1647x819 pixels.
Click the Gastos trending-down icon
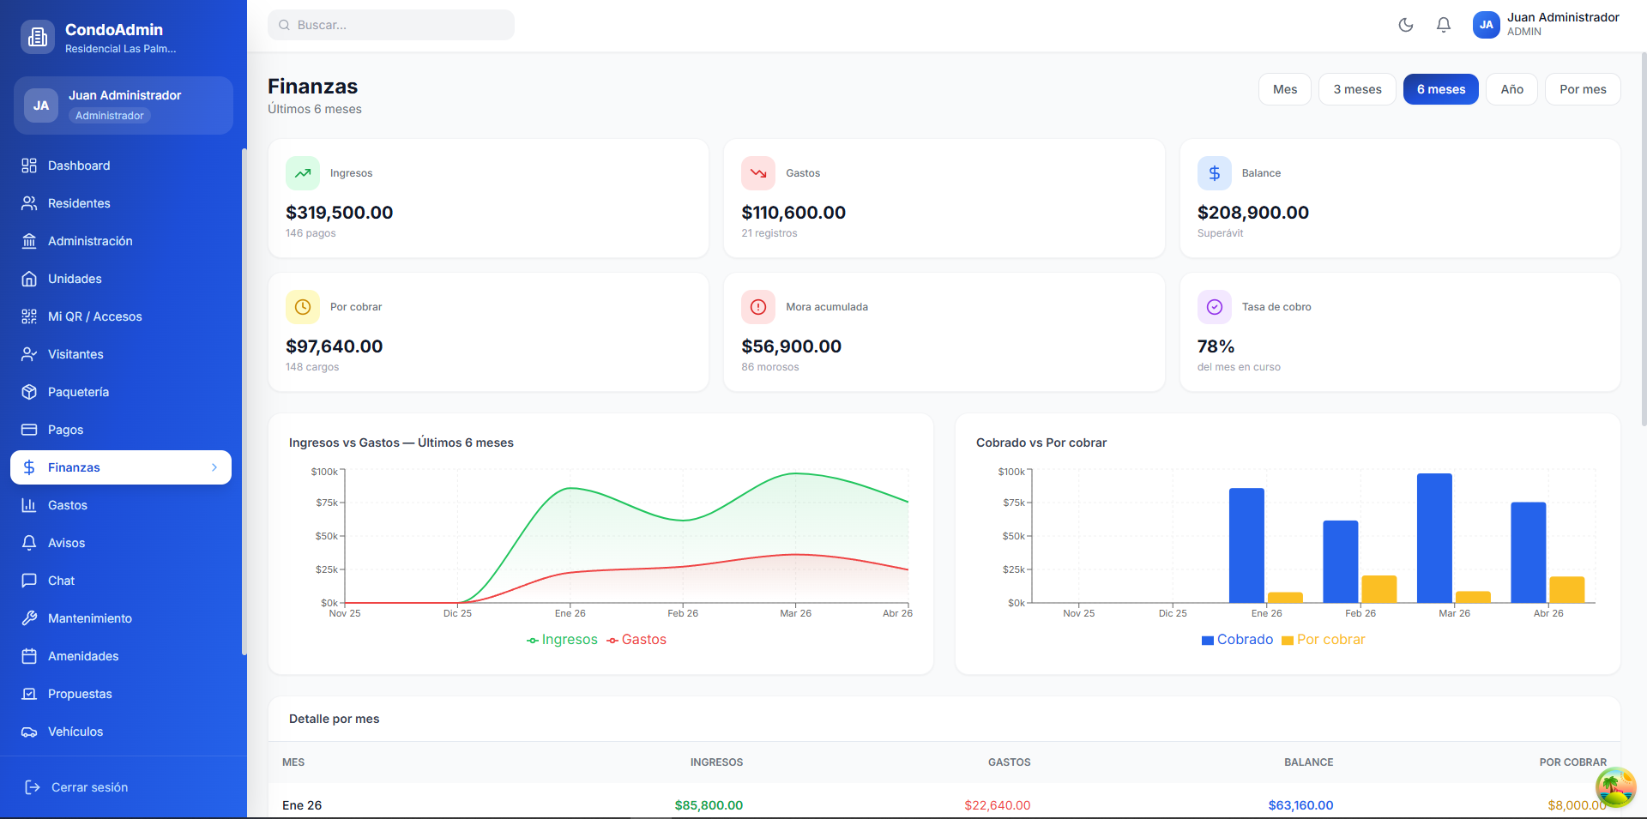[758, 173]
